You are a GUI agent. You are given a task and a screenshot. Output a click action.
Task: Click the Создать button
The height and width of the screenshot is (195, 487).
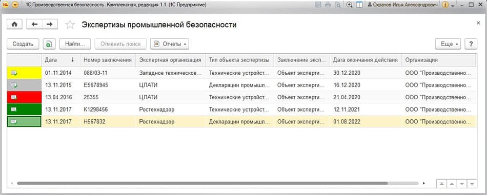pyautogui.click(x=23, y=44)
